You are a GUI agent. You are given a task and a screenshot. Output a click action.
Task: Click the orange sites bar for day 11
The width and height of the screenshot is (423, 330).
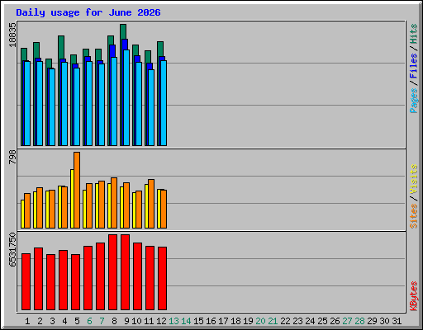151,204
